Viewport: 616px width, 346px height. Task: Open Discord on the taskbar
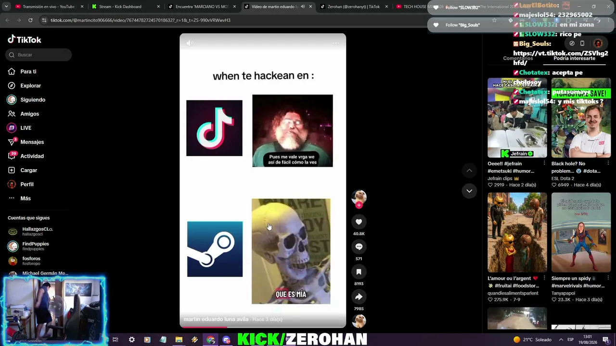tap(227, 340)
